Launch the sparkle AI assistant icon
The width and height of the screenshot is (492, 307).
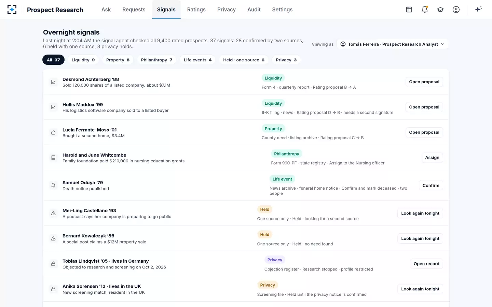click(478, 9)
